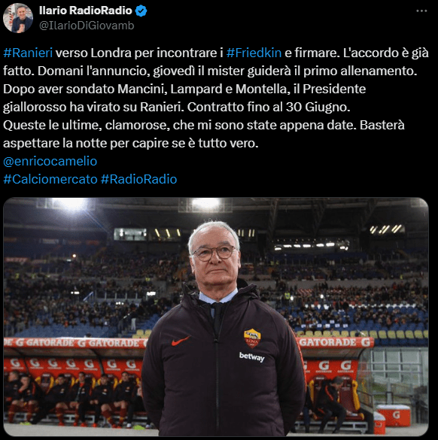438x440 pixels.
Task: Click the blue verified badge icon
Action: [x=141, y=11]
